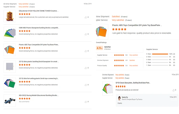Click the 32*32 dots hot selling title
Screen dimensions: 179x114
coord(38,78)
